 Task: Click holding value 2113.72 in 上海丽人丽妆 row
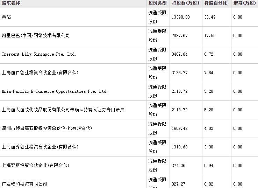click(x=180, y=110)
